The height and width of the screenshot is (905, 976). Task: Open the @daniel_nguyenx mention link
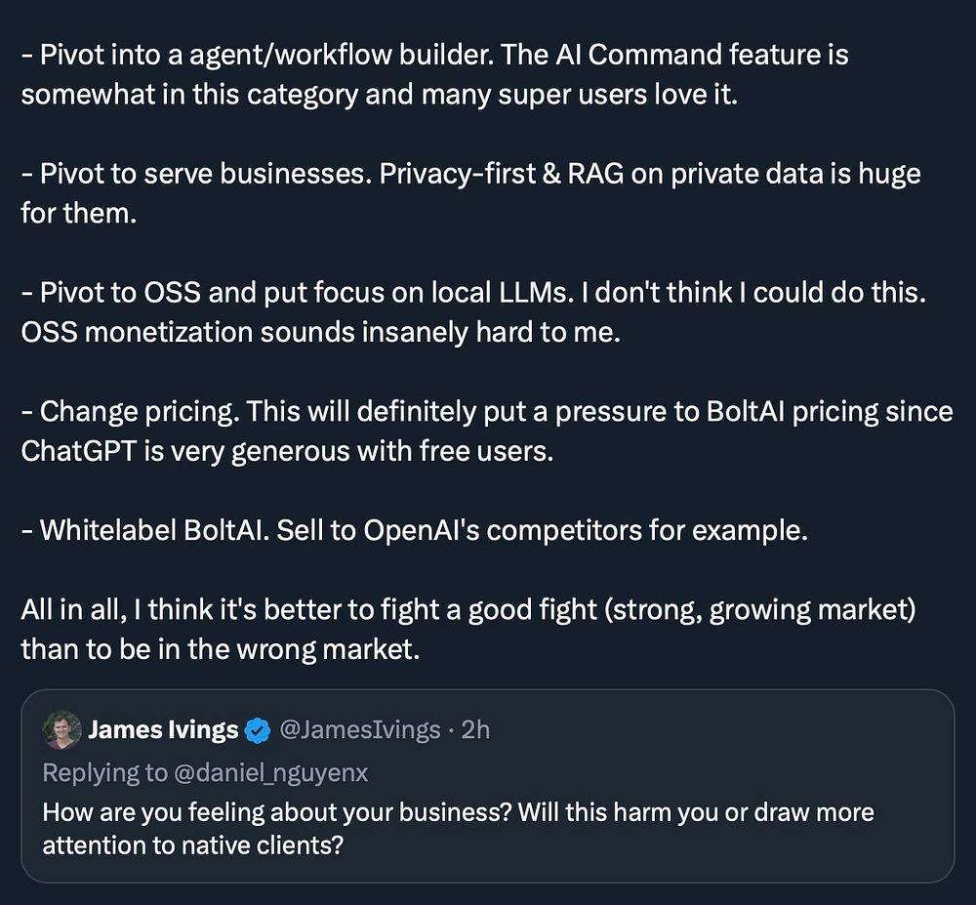[x=271, y=772]
